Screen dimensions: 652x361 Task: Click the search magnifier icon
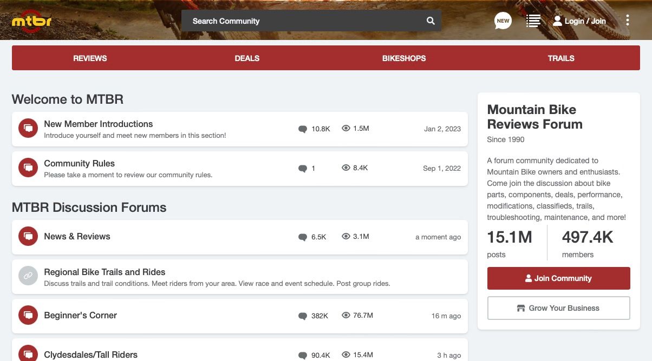click(431, 21)
